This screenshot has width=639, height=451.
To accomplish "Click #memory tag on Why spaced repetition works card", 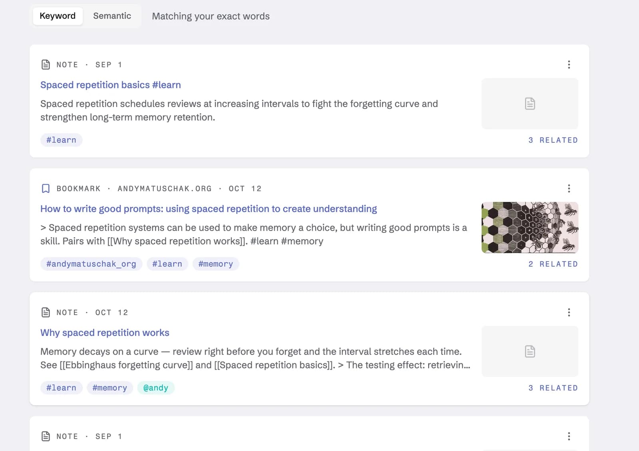I will 110,388.
